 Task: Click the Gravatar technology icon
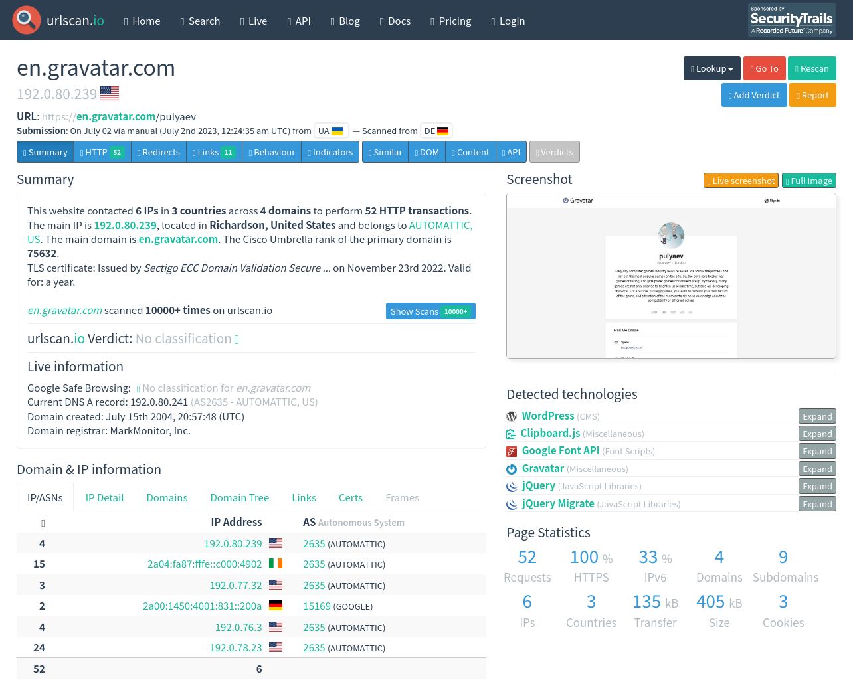point(512,469)
